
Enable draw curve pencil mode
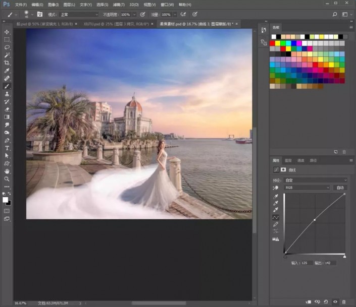pyautogui.click(x=276, y=224)
